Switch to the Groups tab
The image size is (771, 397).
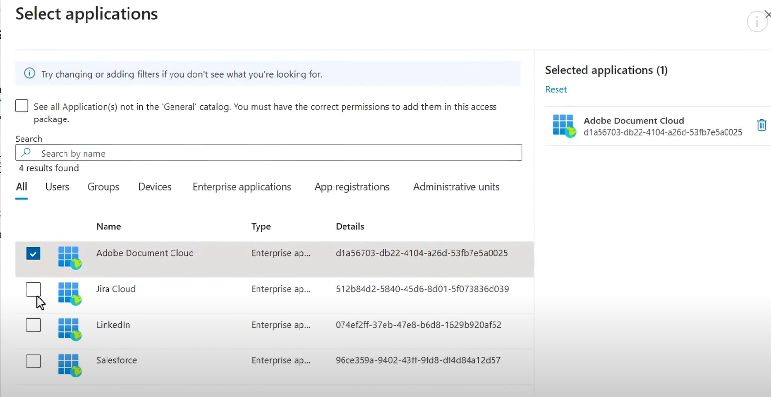tap(104, 187)
